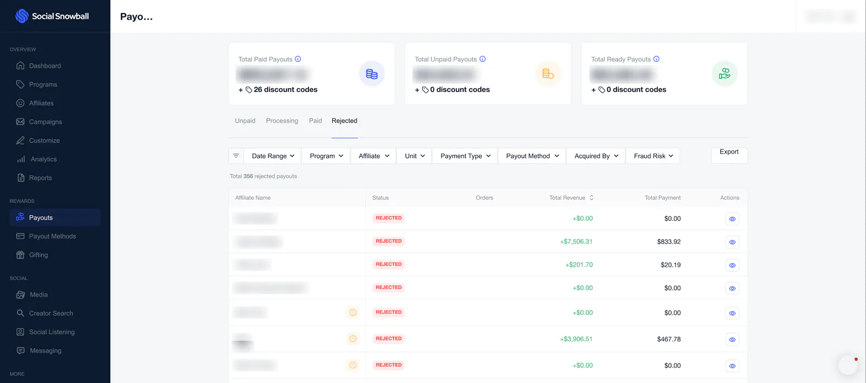Go to Programs tag icon
Image resolution: width=866 pixels, height=383 pixels.
[21, 84]
